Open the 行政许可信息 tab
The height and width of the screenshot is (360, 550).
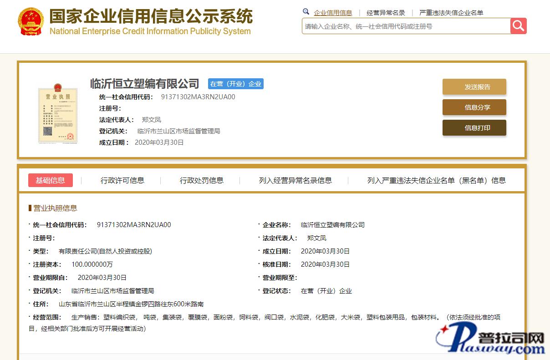pyautogui.click(x=122, y=180)
